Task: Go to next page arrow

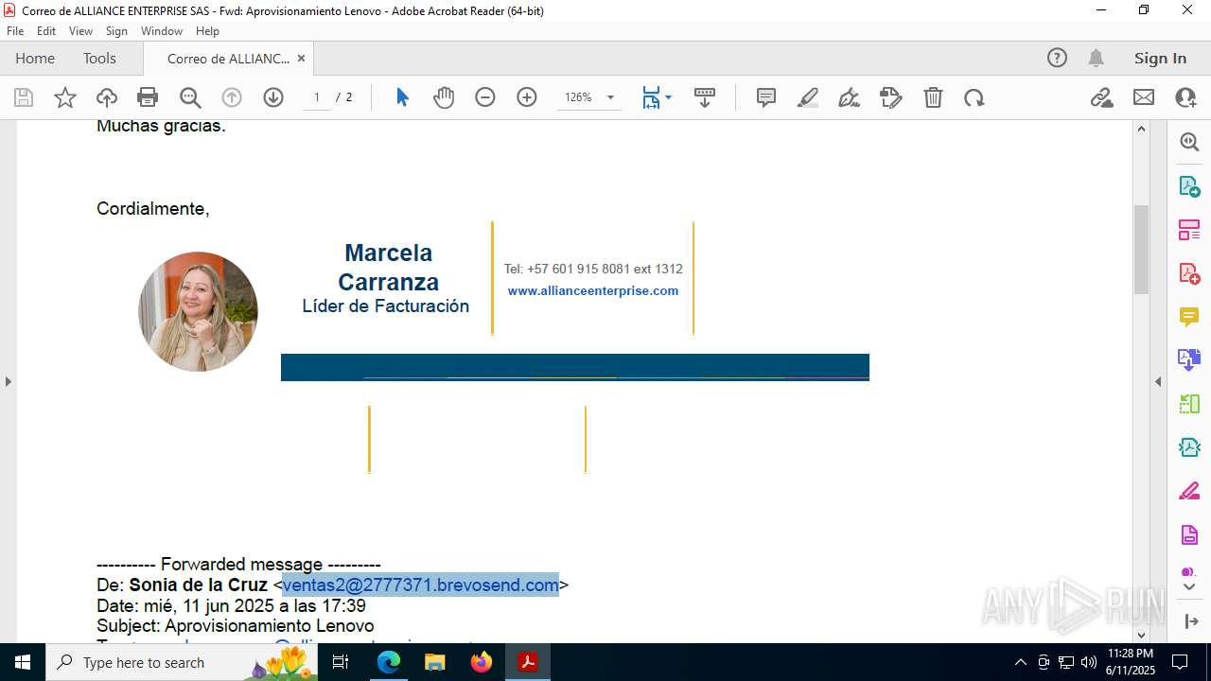Action: pos(273,97)
